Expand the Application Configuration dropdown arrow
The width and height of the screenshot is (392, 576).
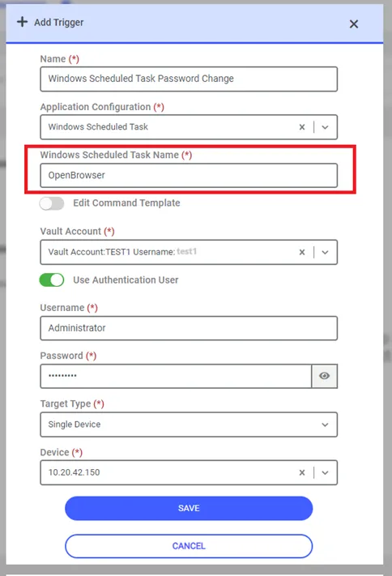(x=325, y=127)
